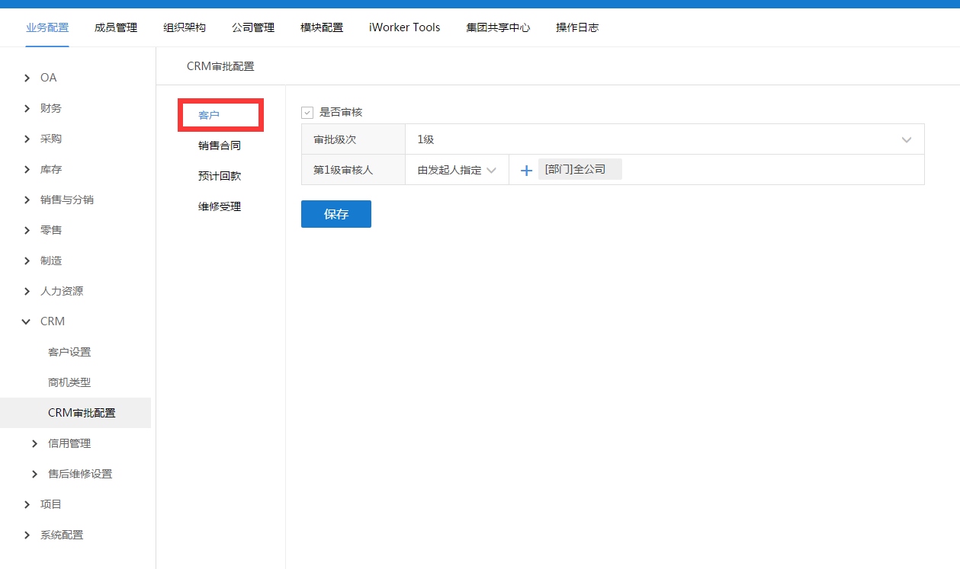Select the [部门]全公司 tag
960x569 pixels.
coord(580,169)
